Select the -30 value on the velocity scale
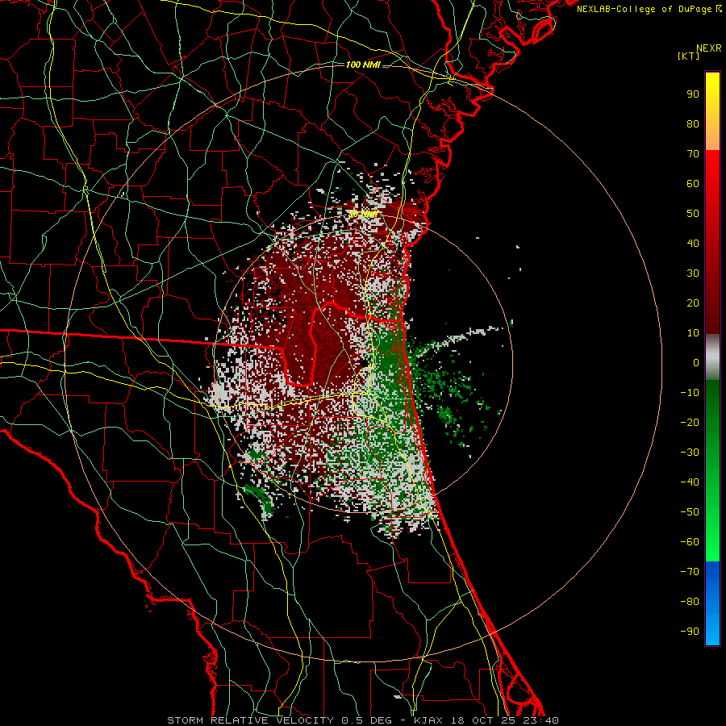This screenshot has height=726, width=726. 690,453
